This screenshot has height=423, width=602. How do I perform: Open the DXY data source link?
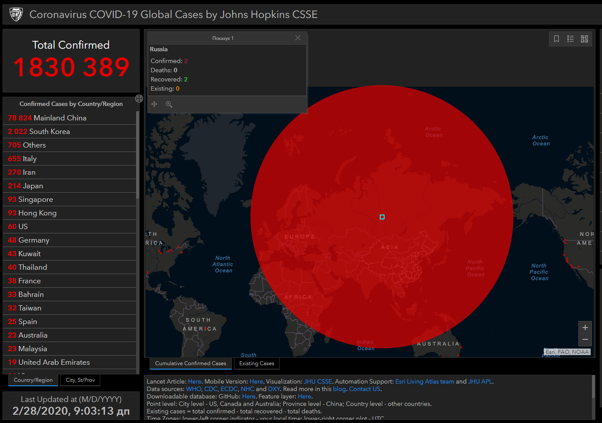coord(274,389)
